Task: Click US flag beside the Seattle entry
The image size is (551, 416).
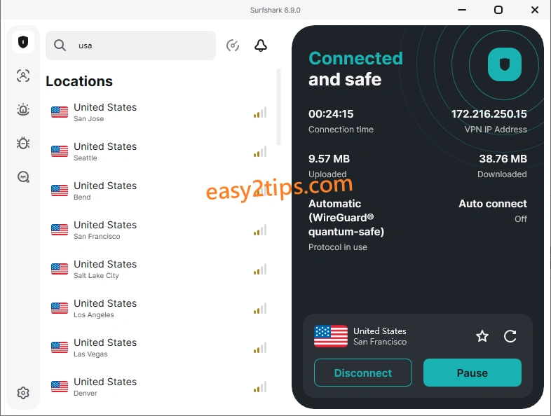Action: pyautogui.click(x=60, y=152)
